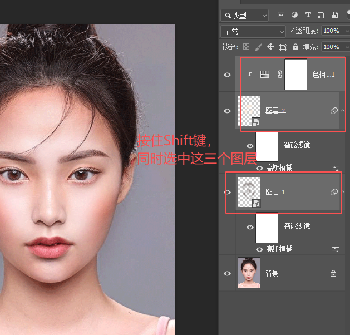Click the type layer filter icon
The image size is (350, 335).
click(x=308, y=14)
